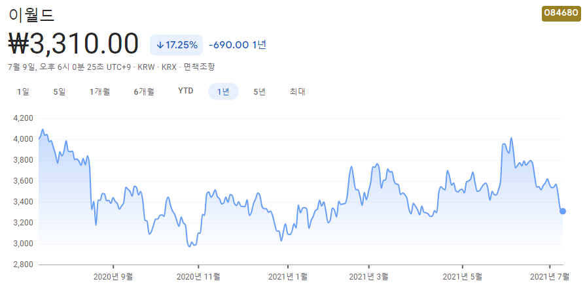Select the 1년 range tab

(223, 91)
